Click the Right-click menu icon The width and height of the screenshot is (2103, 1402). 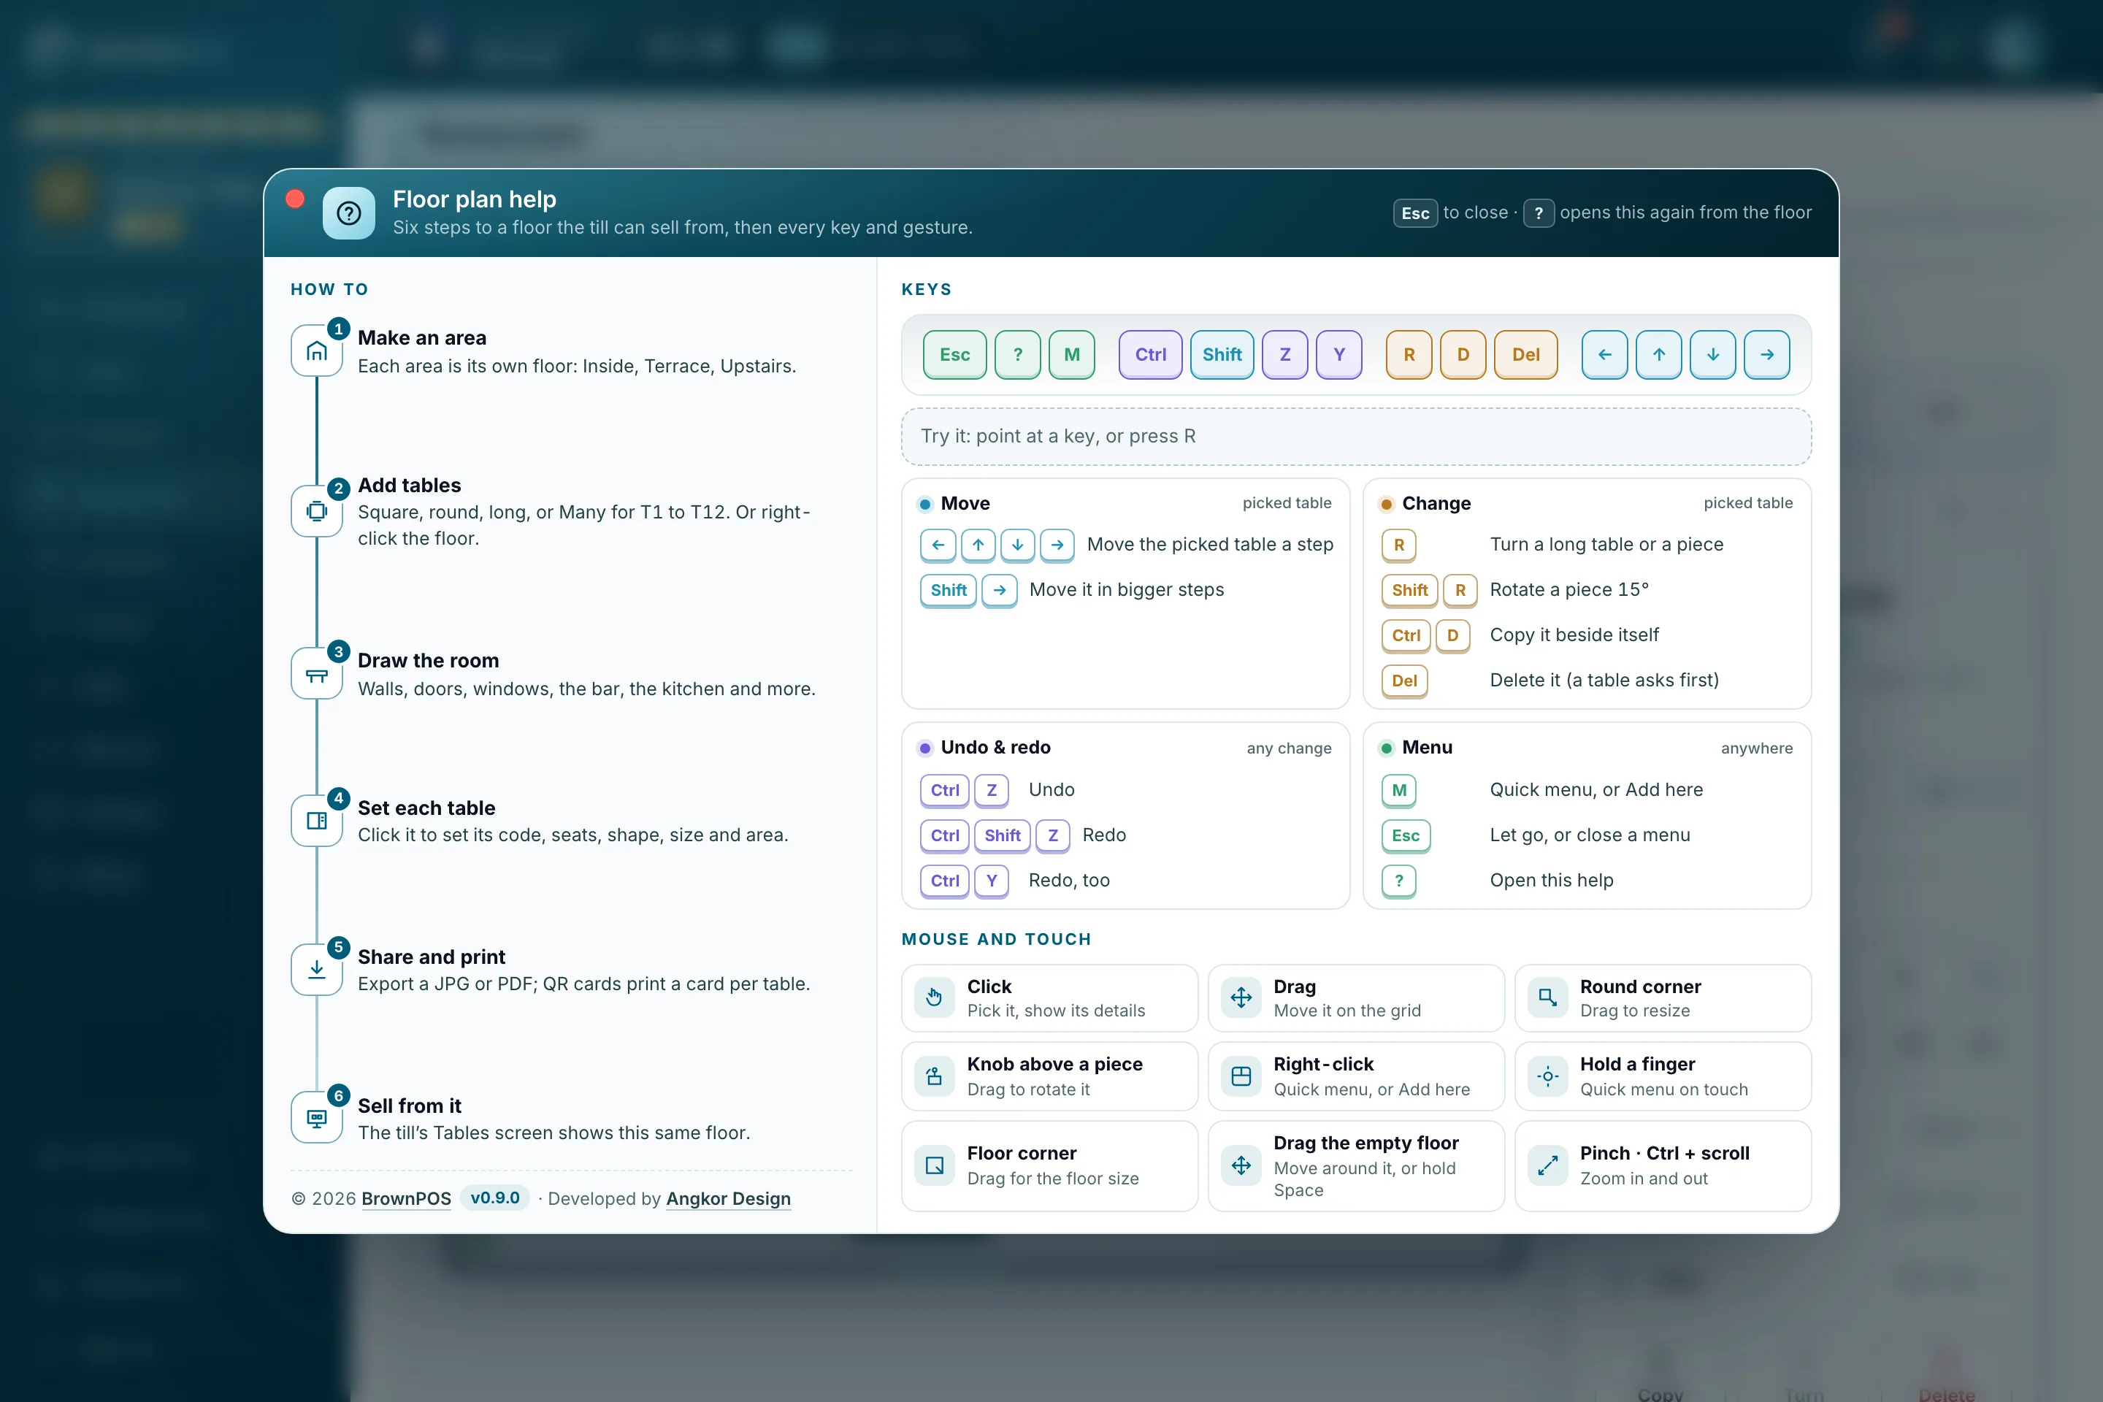pos(1241,1076)
